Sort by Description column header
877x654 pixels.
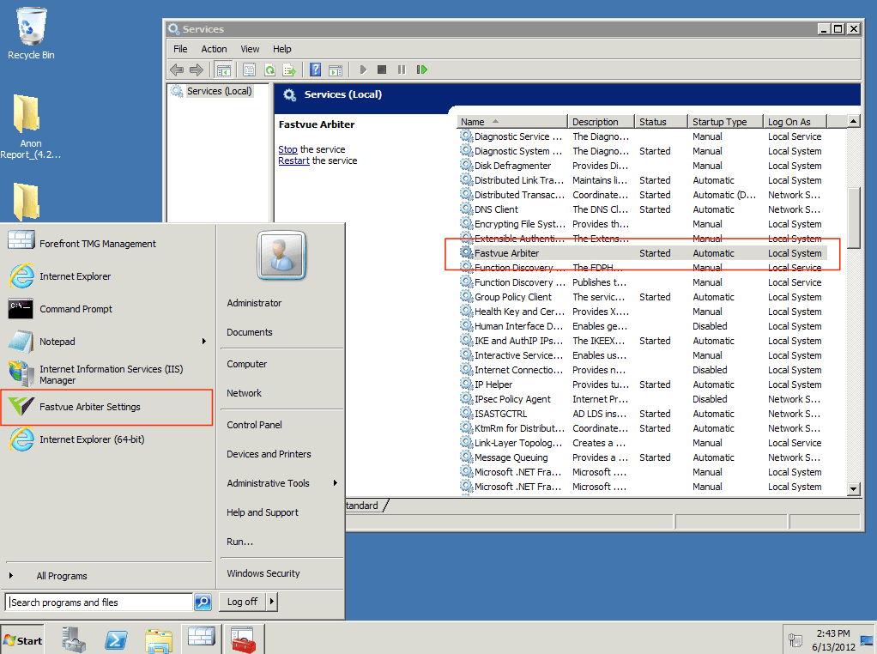click(x=602, y=121)
